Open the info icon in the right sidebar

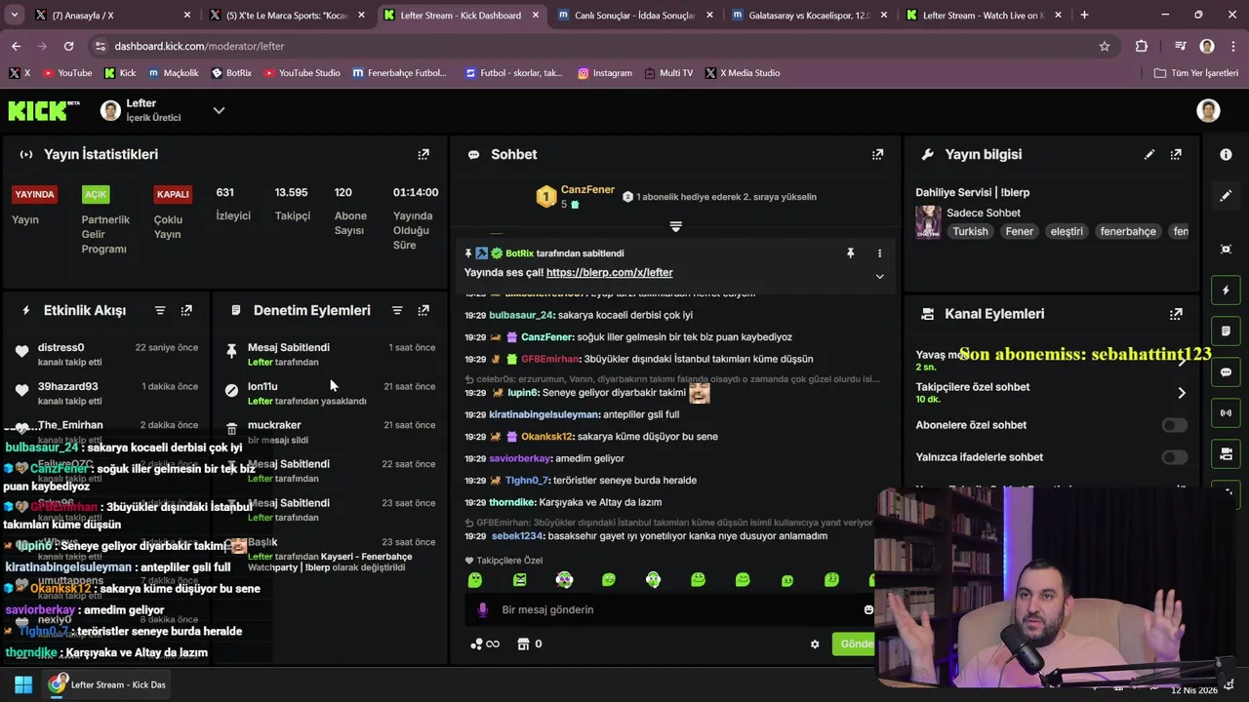[x=1226, y=154]
